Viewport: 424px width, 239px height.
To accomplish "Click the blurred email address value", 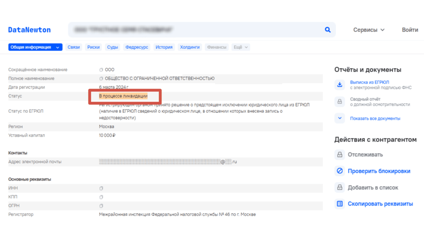I will [168, 162].
